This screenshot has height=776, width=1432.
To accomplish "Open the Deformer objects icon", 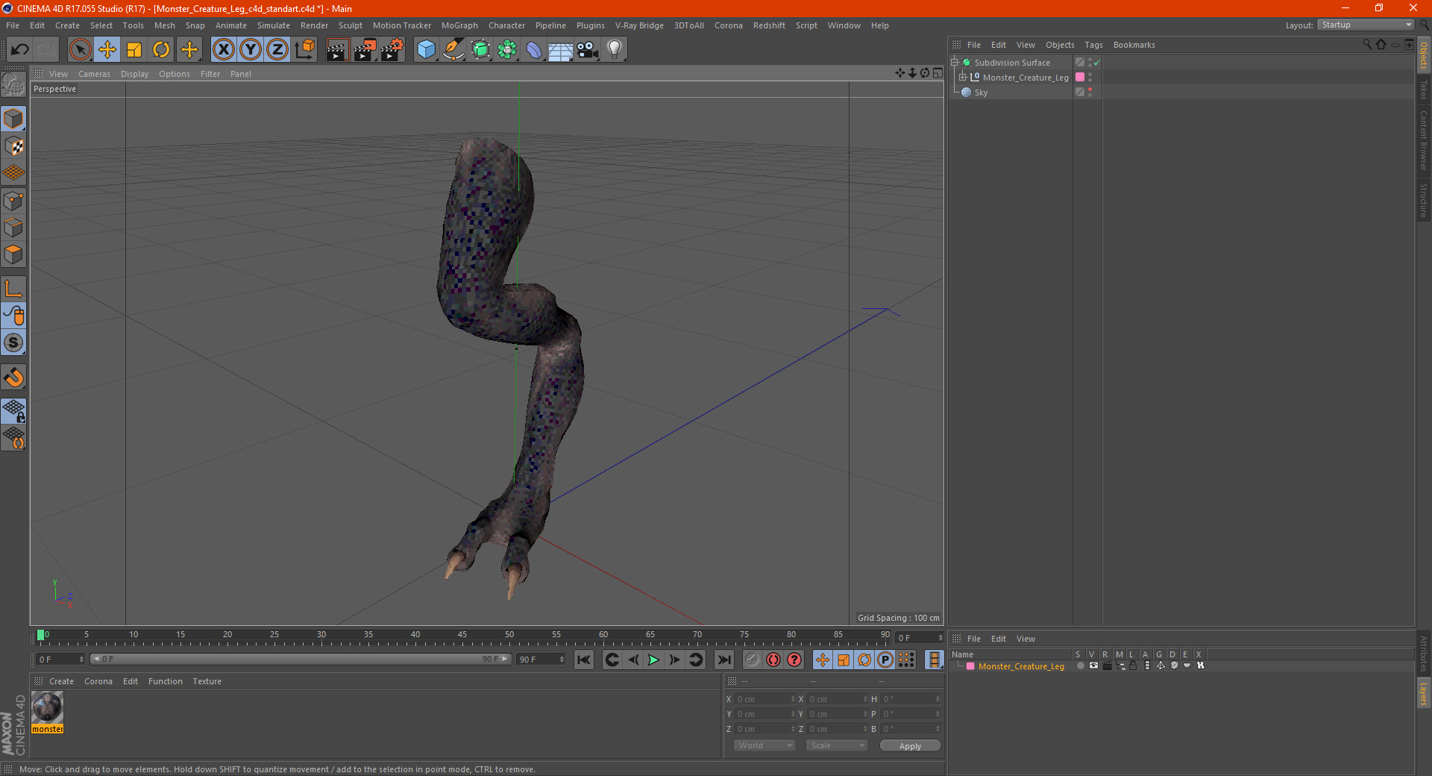I will (534, 50).
